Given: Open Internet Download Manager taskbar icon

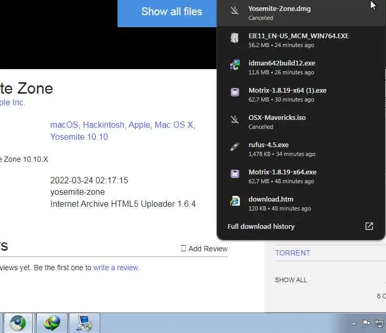Looking at the screenshot, I should 52,323.
